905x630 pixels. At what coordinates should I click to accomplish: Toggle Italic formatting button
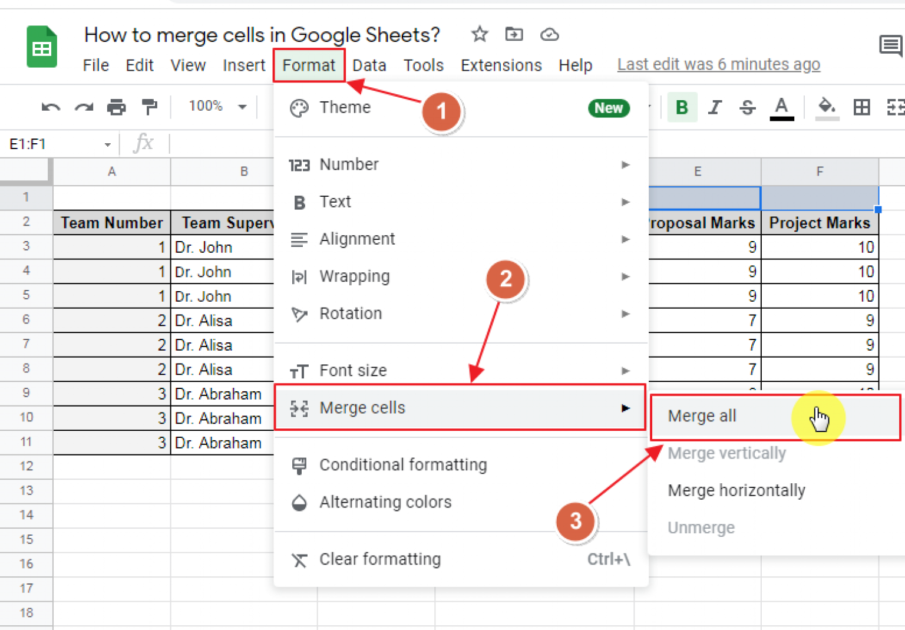[x=715, y=107]
